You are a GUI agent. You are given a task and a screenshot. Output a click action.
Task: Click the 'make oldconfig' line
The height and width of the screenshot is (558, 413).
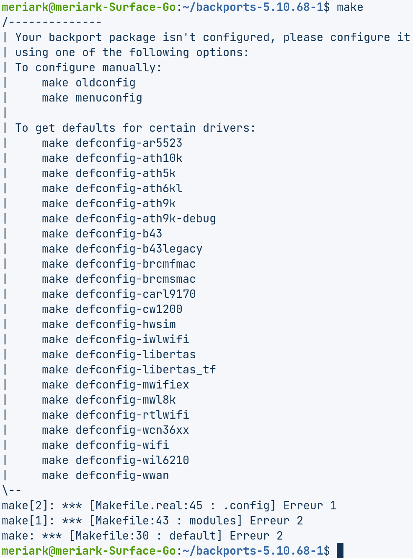88,83
